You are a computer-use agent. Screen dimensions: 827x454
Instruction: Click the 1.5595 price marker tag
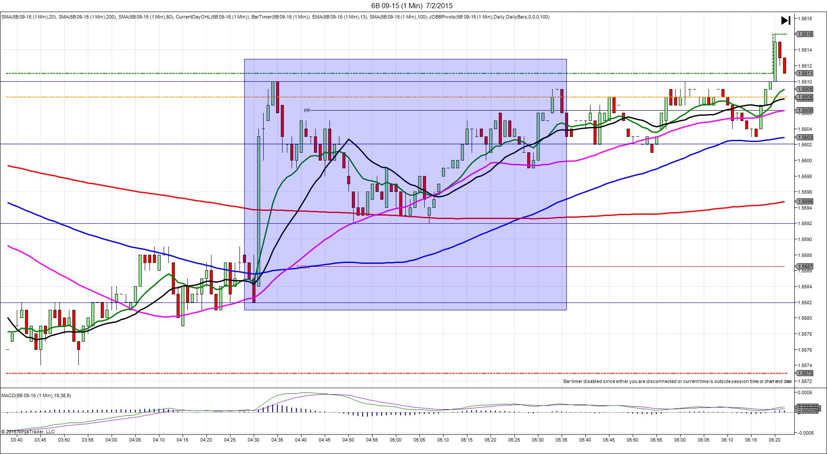pos(804,201)
